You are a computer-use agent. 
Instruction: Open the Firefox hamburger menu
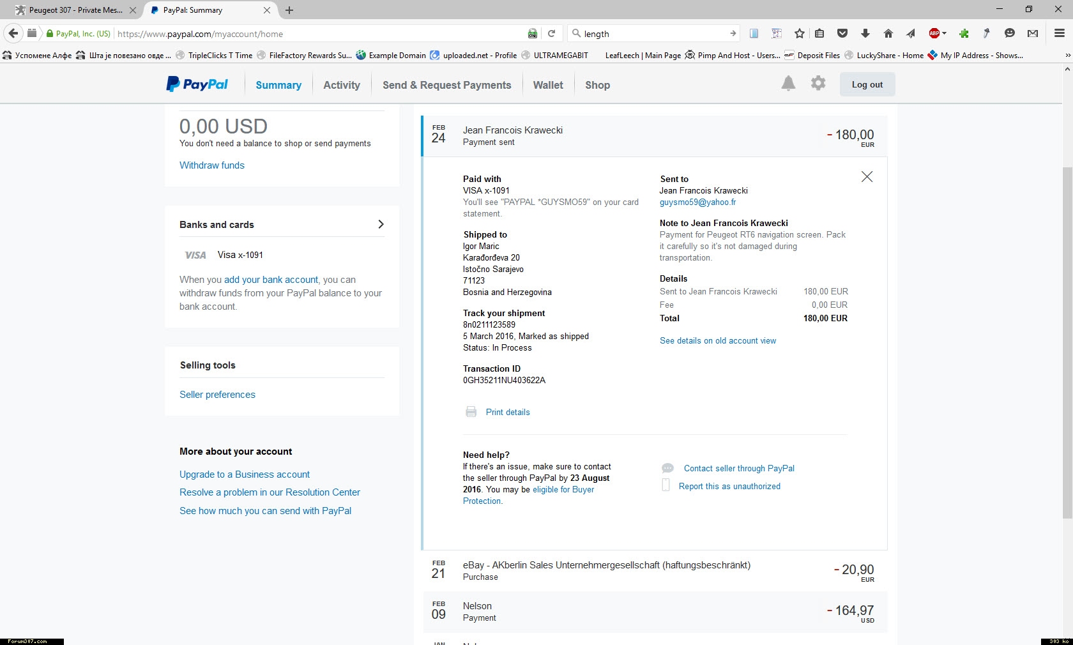pos(1059,34)
